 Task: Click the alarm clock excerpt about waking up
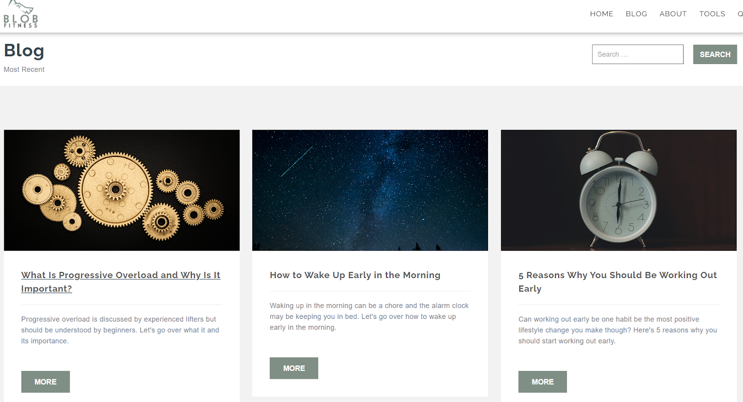pyautogui.click(x=369, y=316)
